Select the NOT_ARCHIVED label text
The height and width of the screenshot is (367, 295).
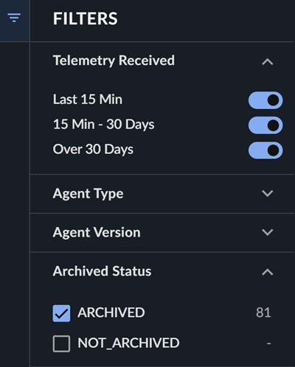[x=128, y=343]
